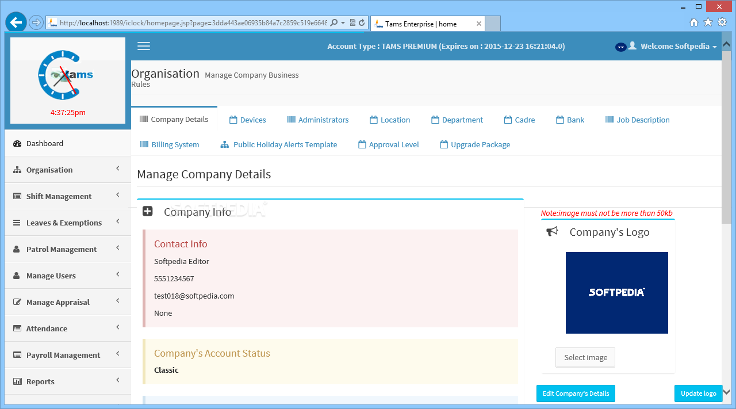The height and width of the screenshot is (409, 736).
Task: Click the Attendance icon in sidebar
Action: point(17,329)
